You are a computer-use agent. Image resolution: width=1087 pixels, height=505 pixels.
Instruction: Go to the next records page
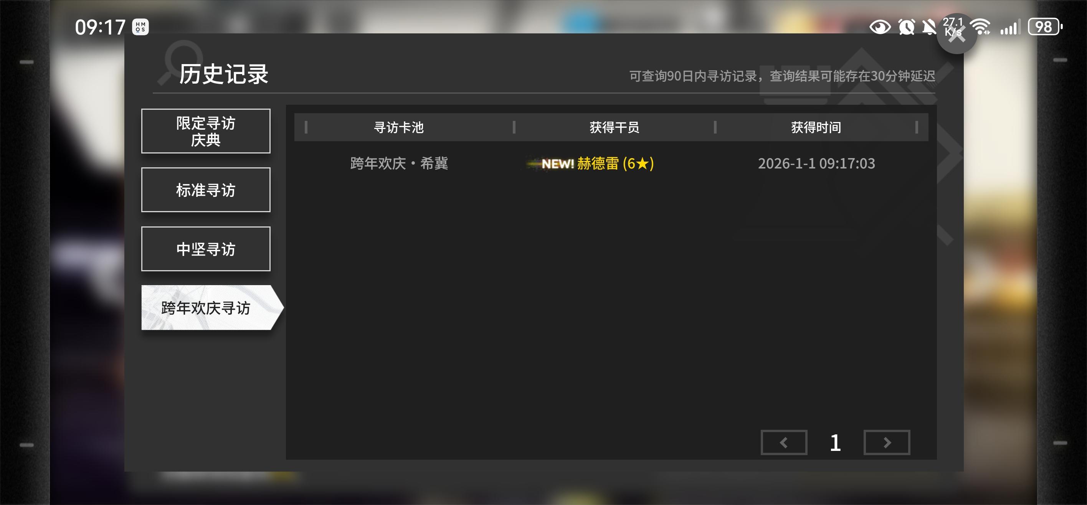(x=887, y=442)
